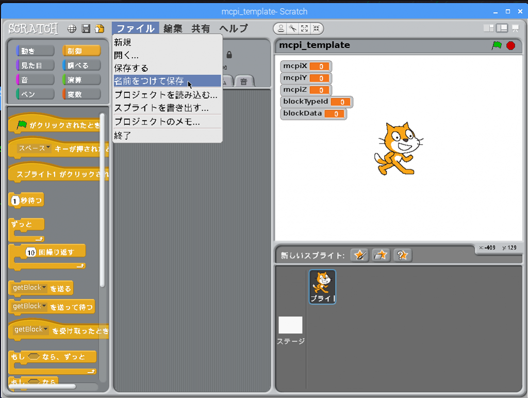Click the vertical scrollbar of blocks palette
The width and height of the screenshot is (528, 398).
pyautogui.click(x=103, y=200)
